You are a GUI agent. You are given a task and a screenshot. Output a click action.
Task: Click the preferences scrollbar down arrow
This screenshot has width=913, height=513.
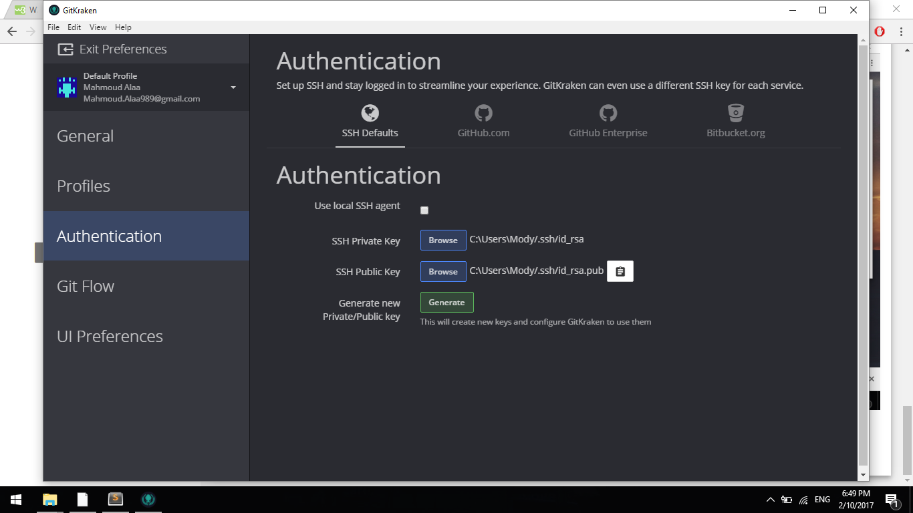863,474
